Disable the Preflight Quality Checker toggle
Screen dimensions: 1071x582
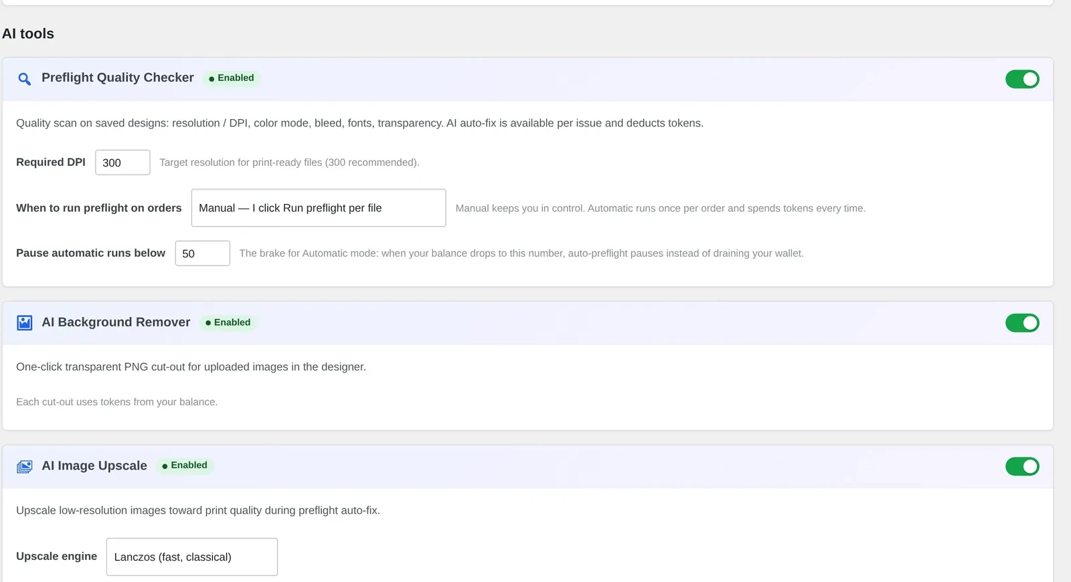[1022, 79]
